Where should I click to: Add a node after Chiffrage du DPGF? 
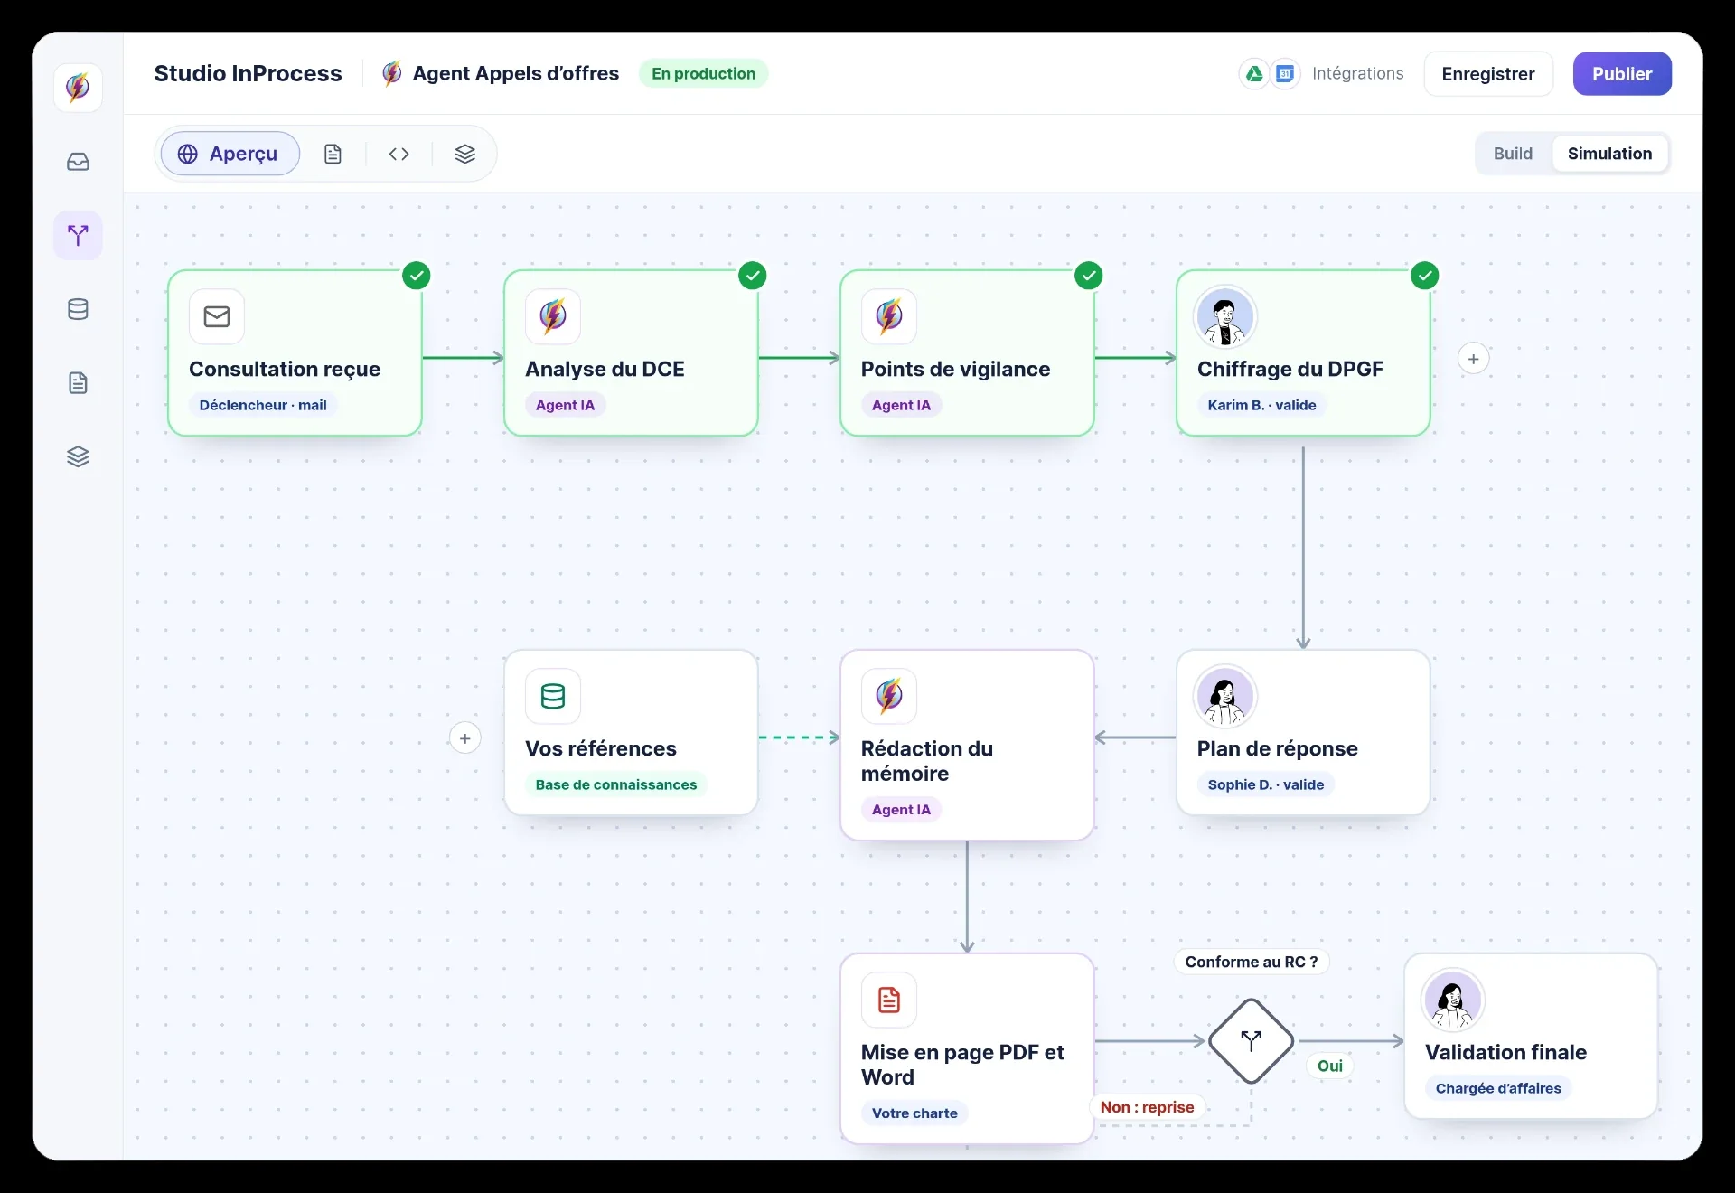1474,359
